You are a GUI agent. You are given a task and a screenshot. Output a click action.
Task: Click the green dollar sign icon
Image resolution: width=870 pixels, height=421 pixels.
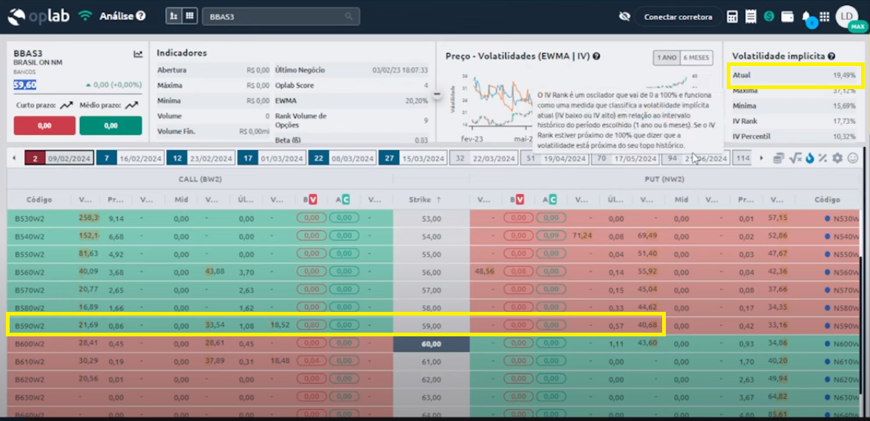click(769, 16)
